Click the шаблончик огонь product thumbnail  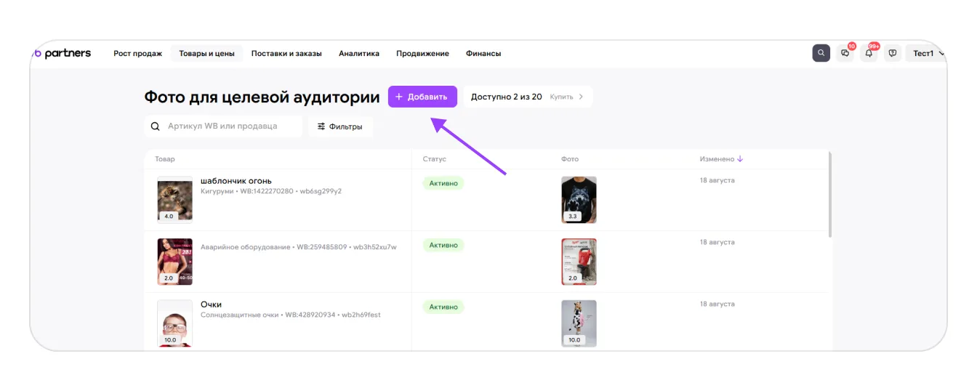[175, 199]
